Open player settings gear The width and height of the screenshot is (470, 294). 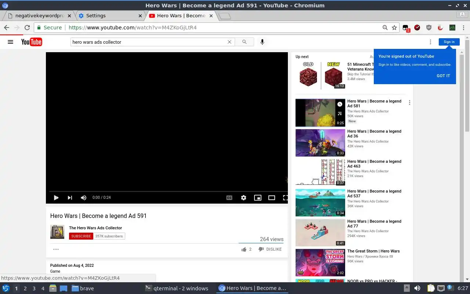click(243, 198)
